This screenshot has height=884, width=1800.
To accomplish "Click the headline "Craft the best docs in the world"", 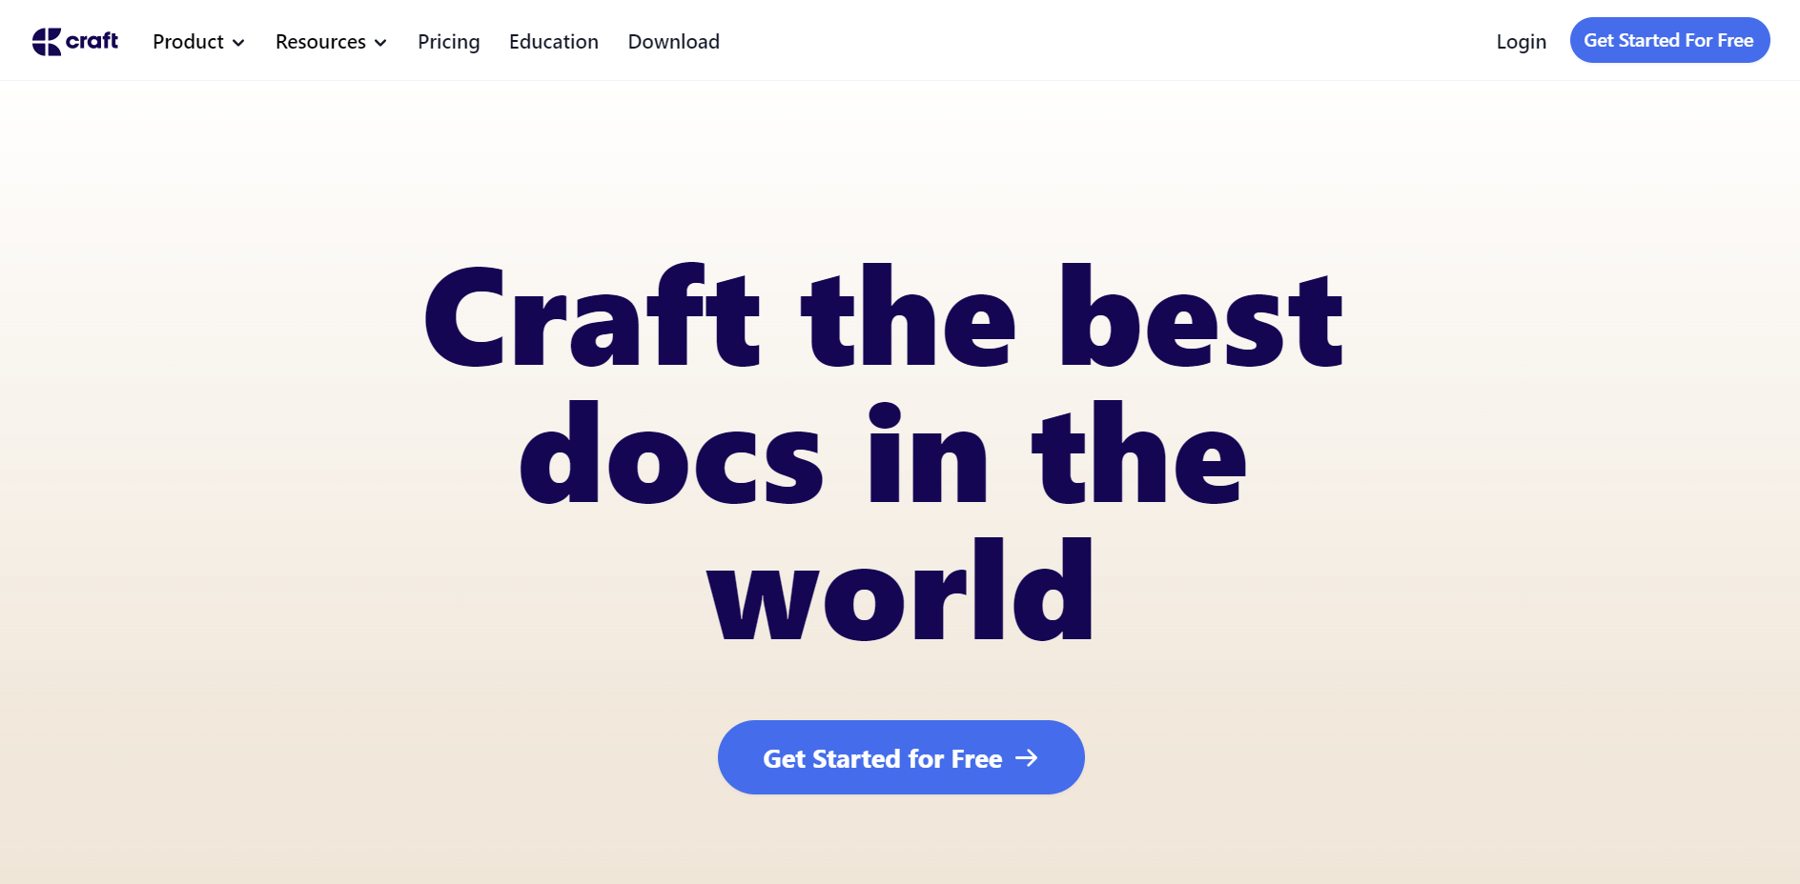I will (884, 452).
